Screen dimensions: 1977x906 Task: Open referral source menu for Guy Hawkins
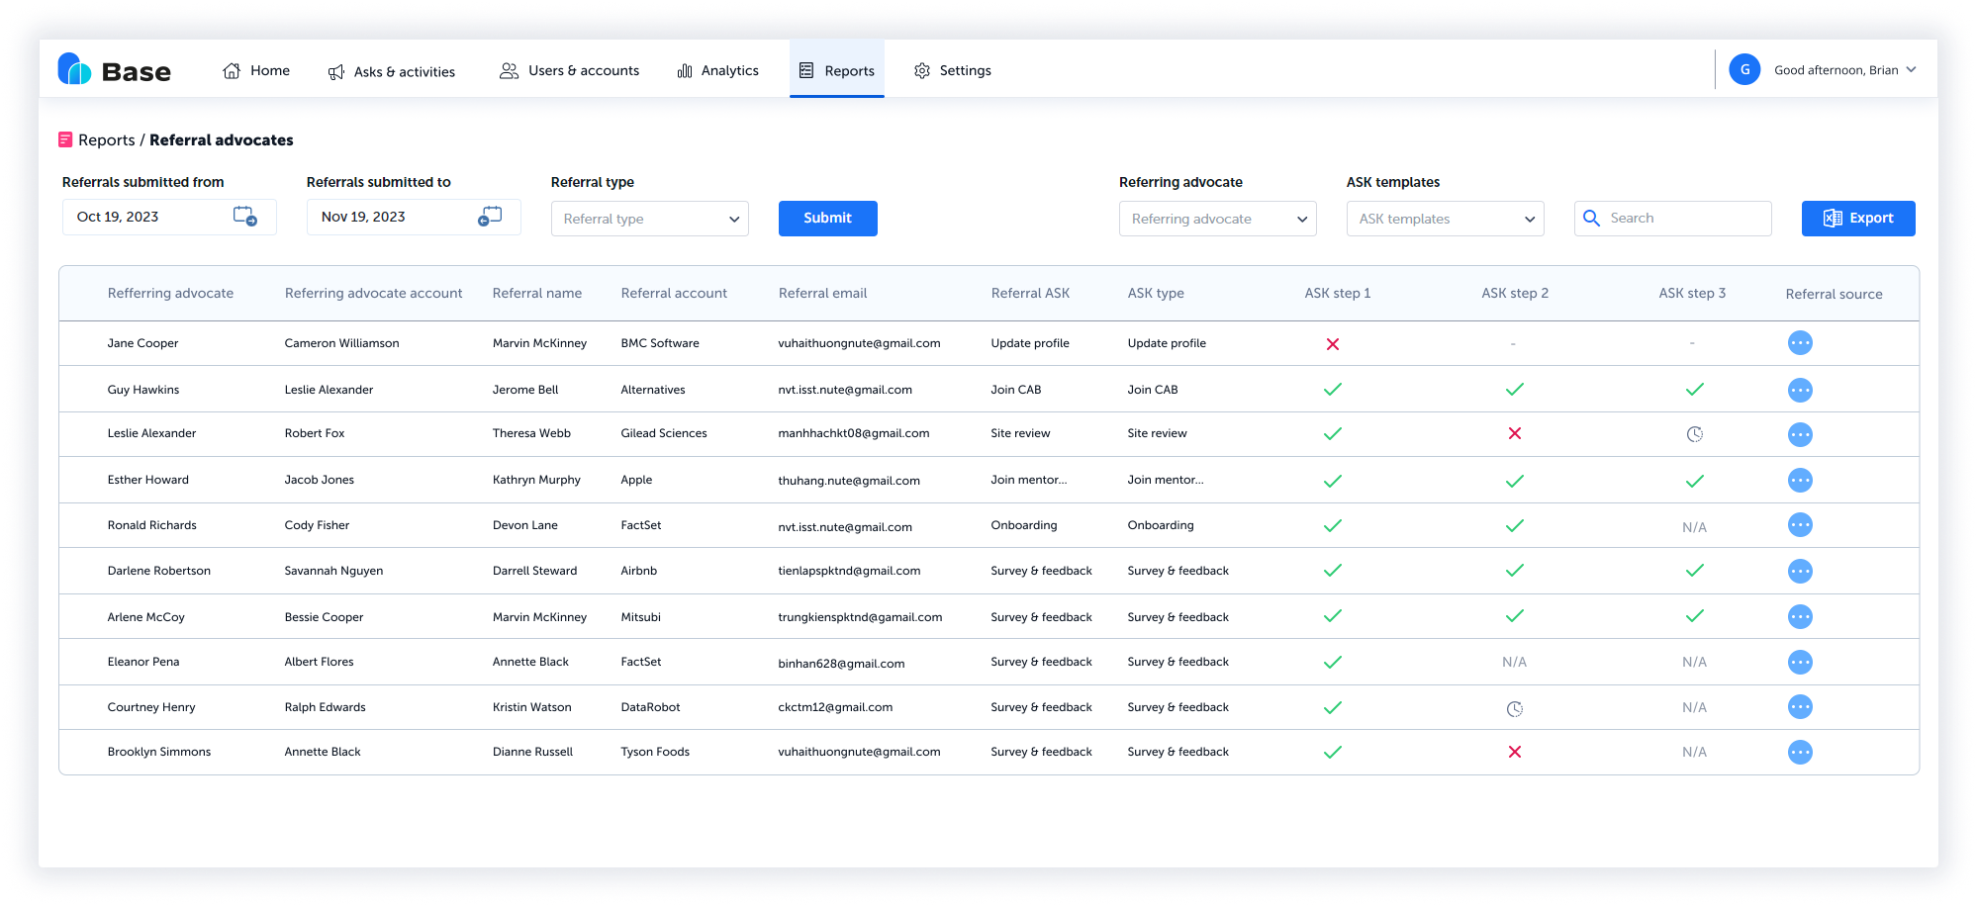(1800, 390)
